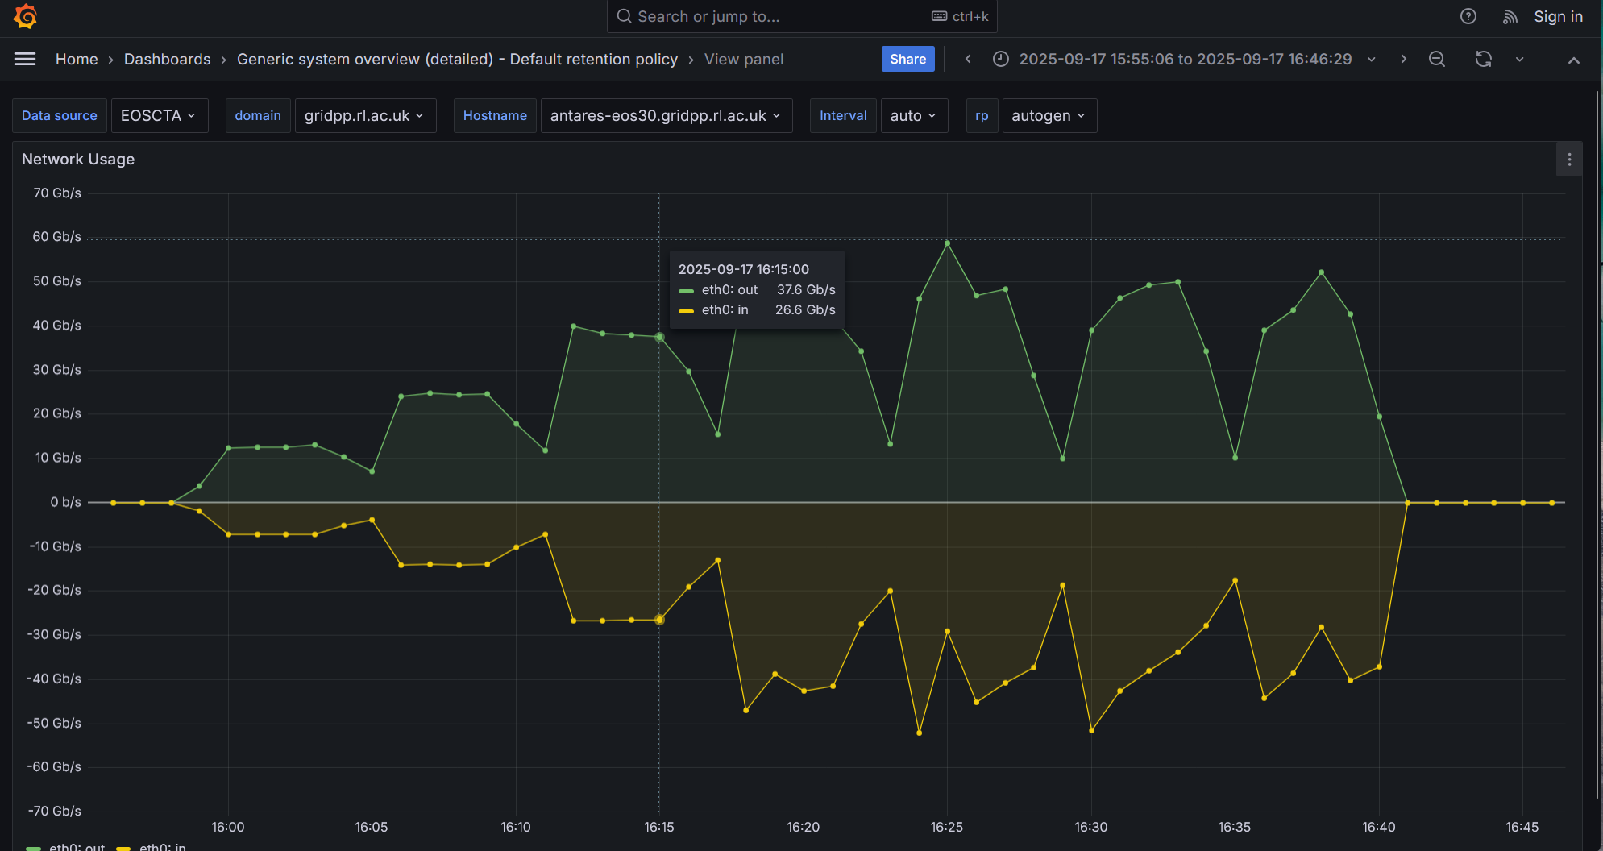Click the Share button
1603x851 pixels.
[907, 59]
